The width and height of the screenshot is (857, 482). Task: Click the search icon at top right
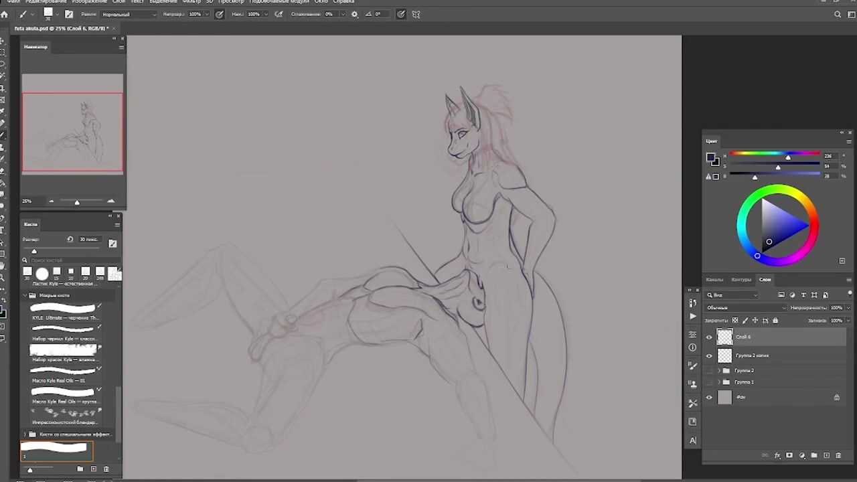(838, 14)
